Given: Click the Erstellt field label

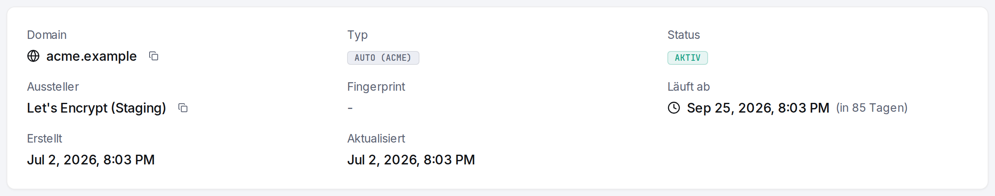Looking at the screenshot, I should point(44,138).
